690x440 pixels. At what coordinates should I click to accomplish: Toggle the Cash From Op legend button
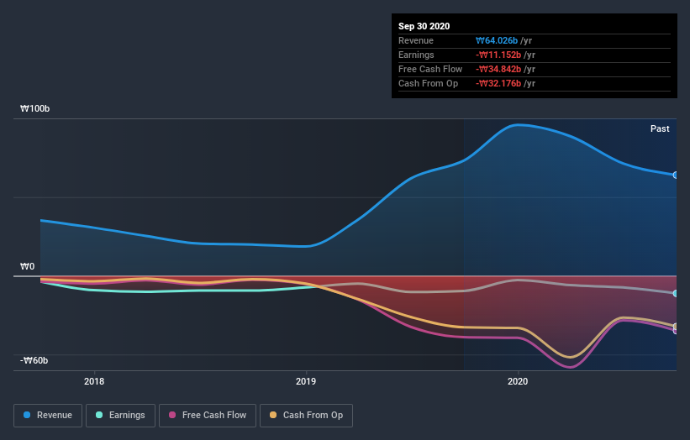tap(306, 416)
